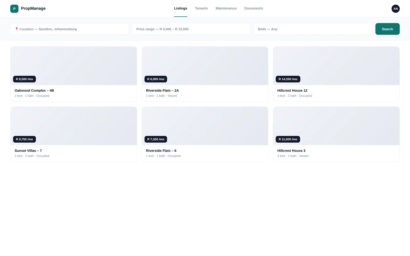The image size is (410, 256).
Task: Click the Location Sandton, Johannesburg field
Action: 69,29
